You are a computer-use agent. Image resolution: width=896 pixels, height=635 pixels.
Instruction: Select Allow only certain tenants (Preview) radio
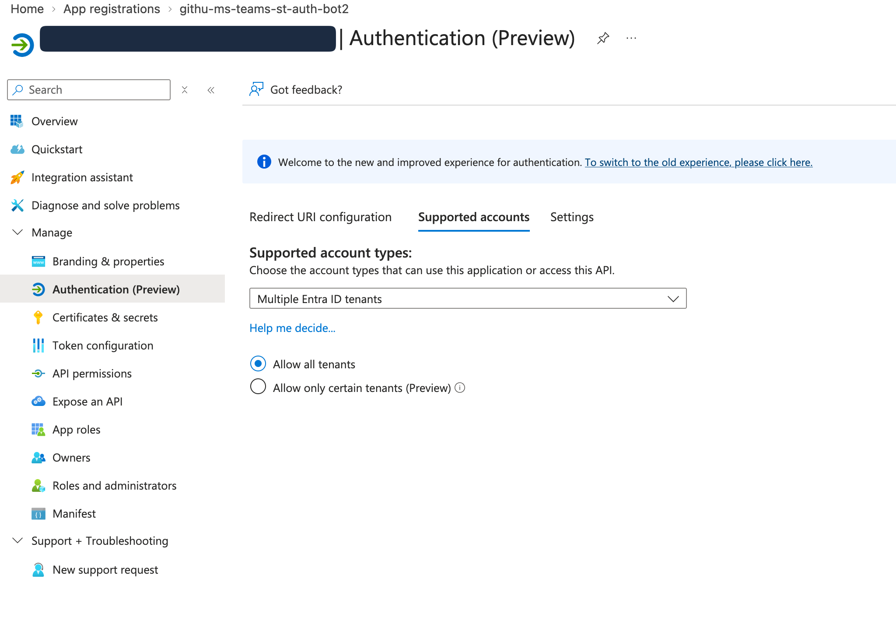click(258, 386)
